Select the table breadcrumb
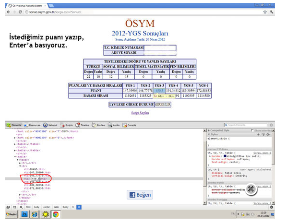The height and width of the screenshot is (223, 286). click(x=56, y=207)
